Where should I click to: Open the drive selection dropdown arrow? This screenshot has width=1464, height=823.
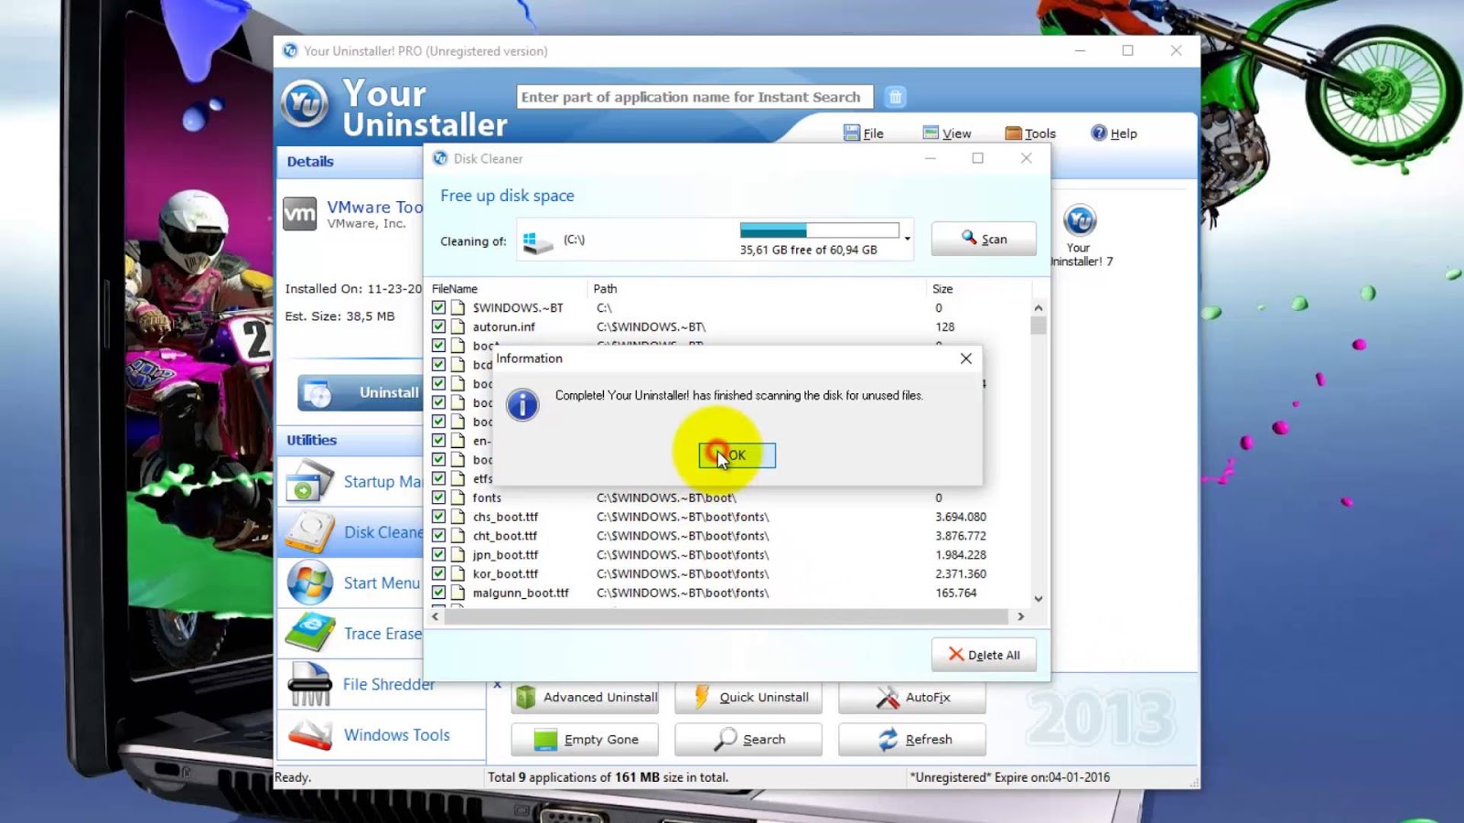[907, 239]
